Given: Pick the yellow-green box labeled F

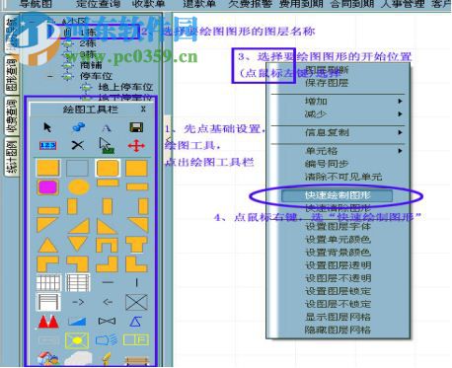Looking at the screenshot, I should coord(136,339).
